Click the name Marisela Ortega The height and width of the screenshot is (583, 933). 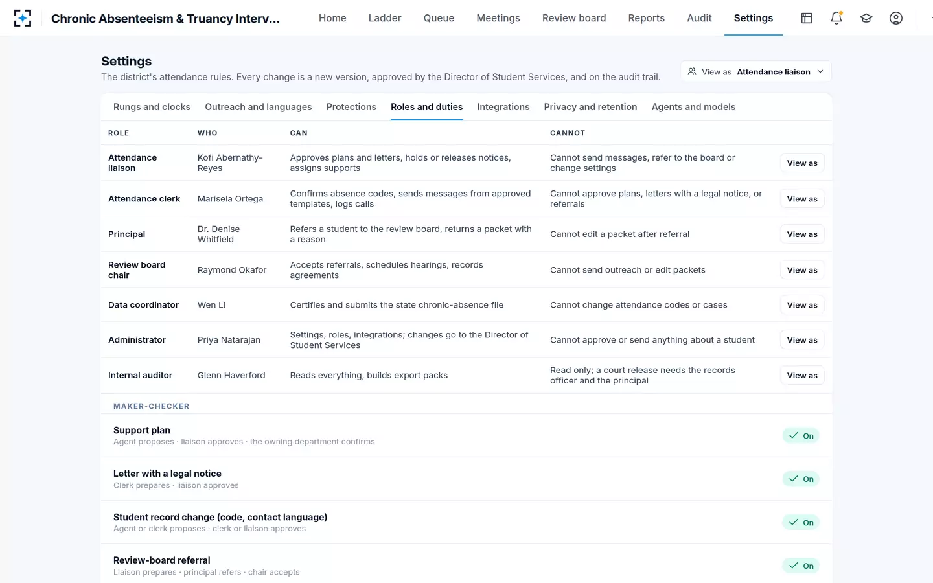230,199
